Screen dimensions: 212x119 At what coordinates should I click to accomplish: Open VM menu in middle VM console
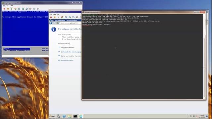[58, 14]
